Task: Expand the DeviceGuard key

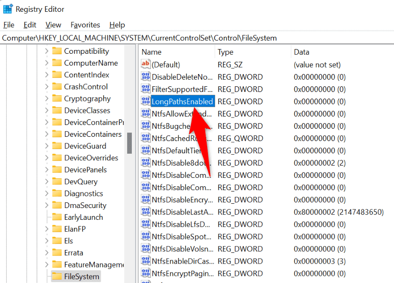Action: (x=47, y=146)
